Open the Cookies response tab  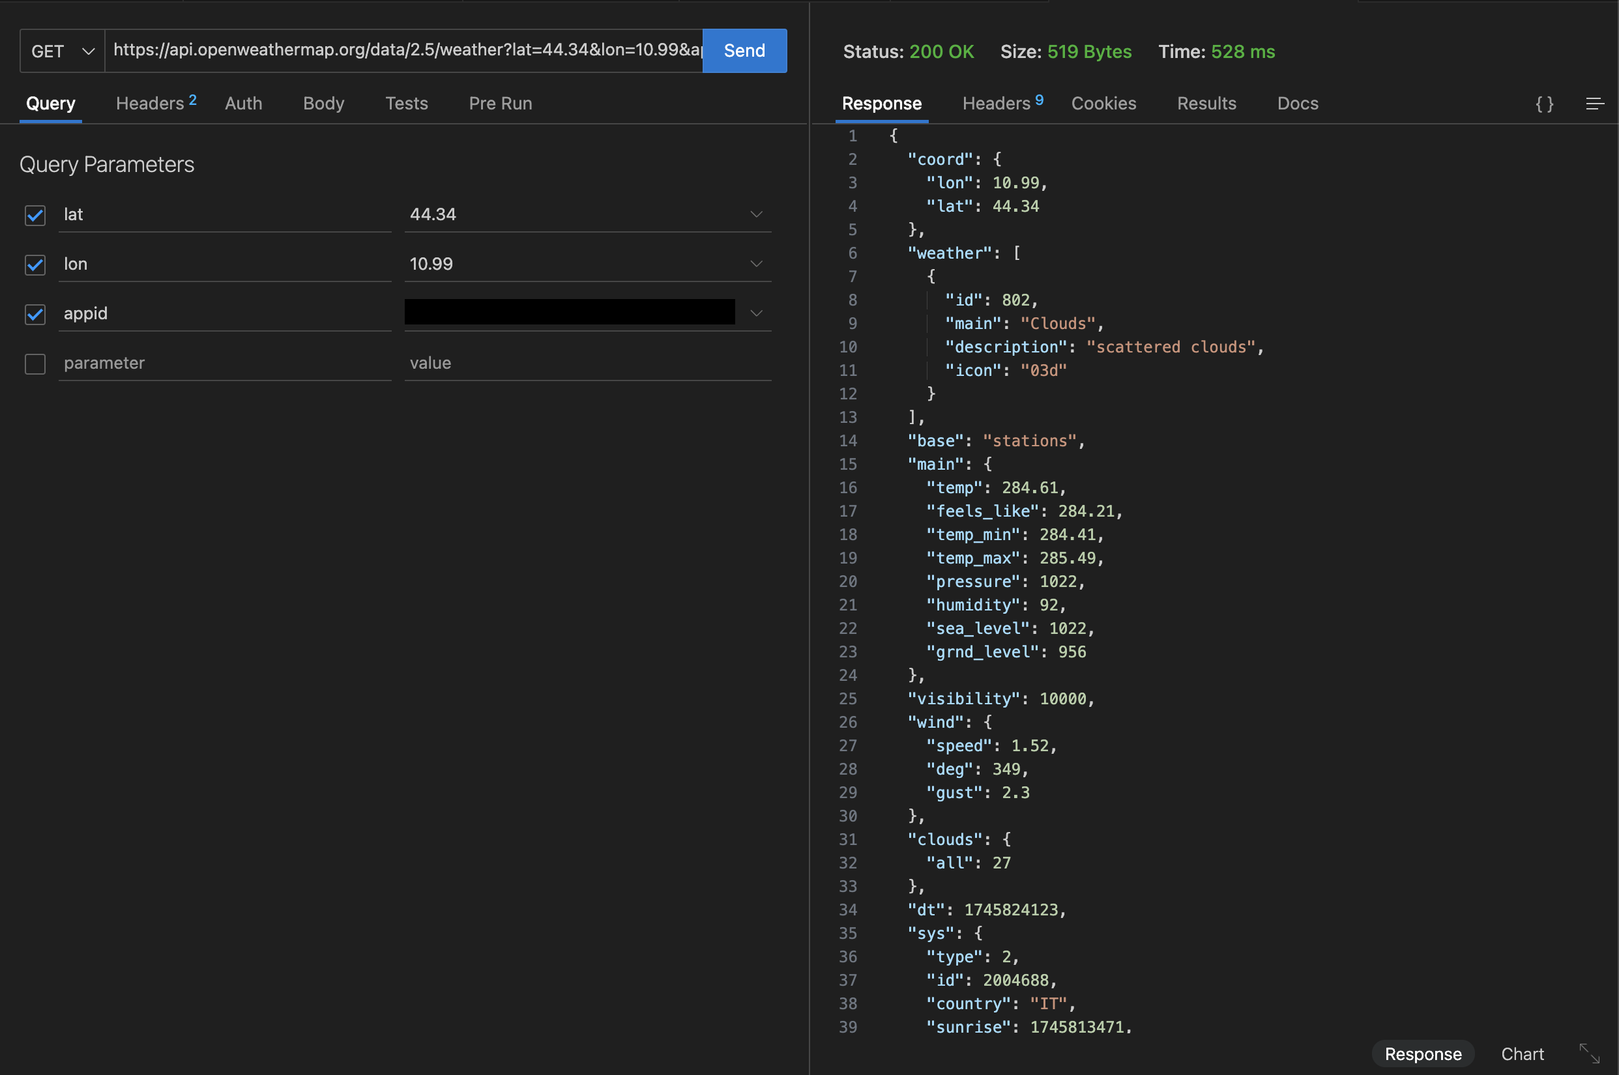point(1103,104)
